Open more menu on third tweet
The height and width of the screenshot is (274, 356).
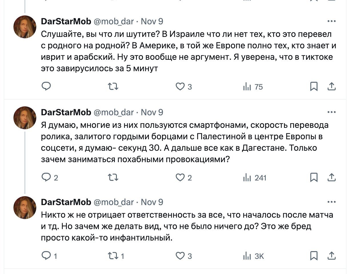[x=331, y=202]
